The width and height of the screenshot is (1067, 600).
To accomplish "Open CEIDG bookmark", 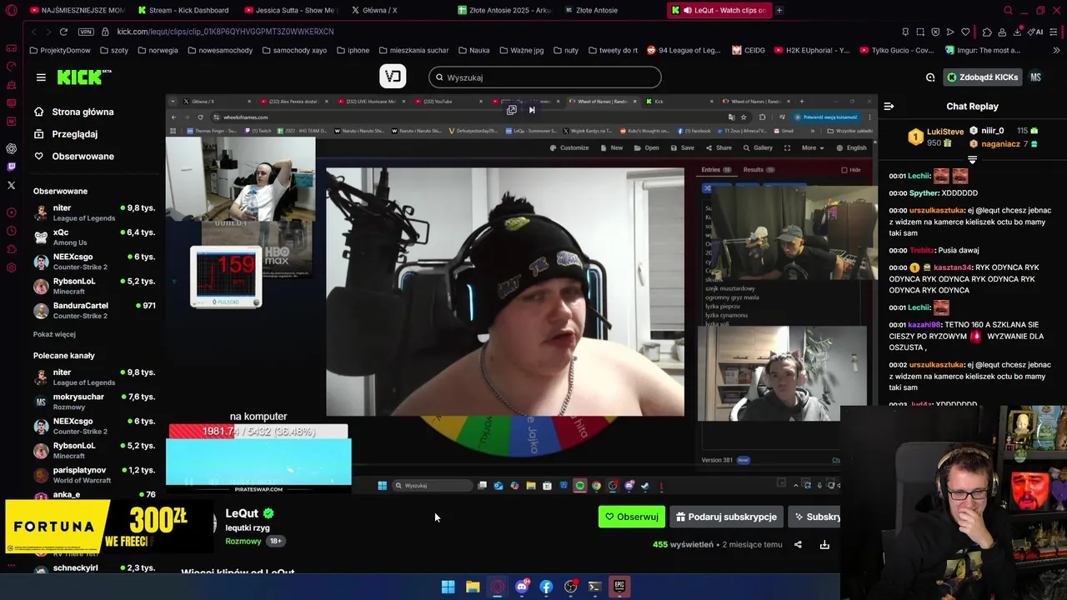I will [x=749, y=50].
